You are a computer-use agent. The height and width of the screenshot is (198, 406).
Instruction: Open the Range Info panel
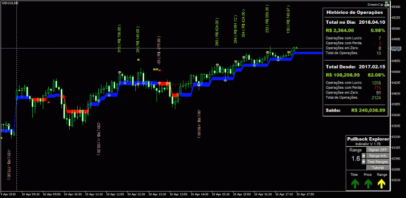[x=378, y=156]
